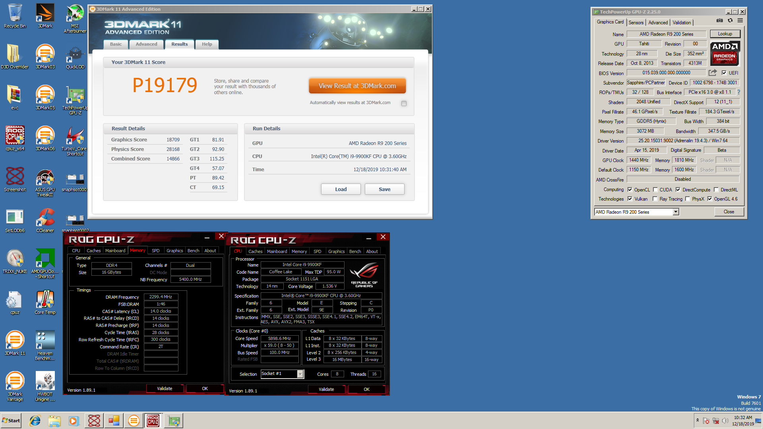
Task: Toggle the PhysX checkbox
Action: (687, 199)
